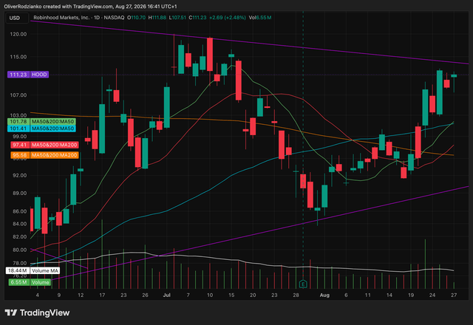Select the 18.44M Volume MA label
This screenshot has height=325, width=473.
click(x=33, y=270)
